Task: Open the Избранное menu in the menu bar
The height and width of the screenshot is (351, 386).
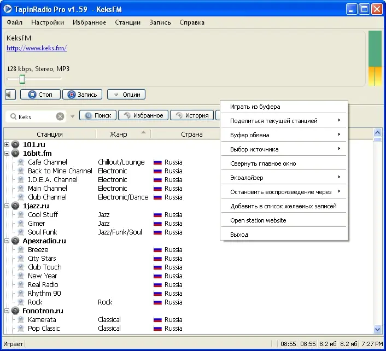Action: click(89, 22)
